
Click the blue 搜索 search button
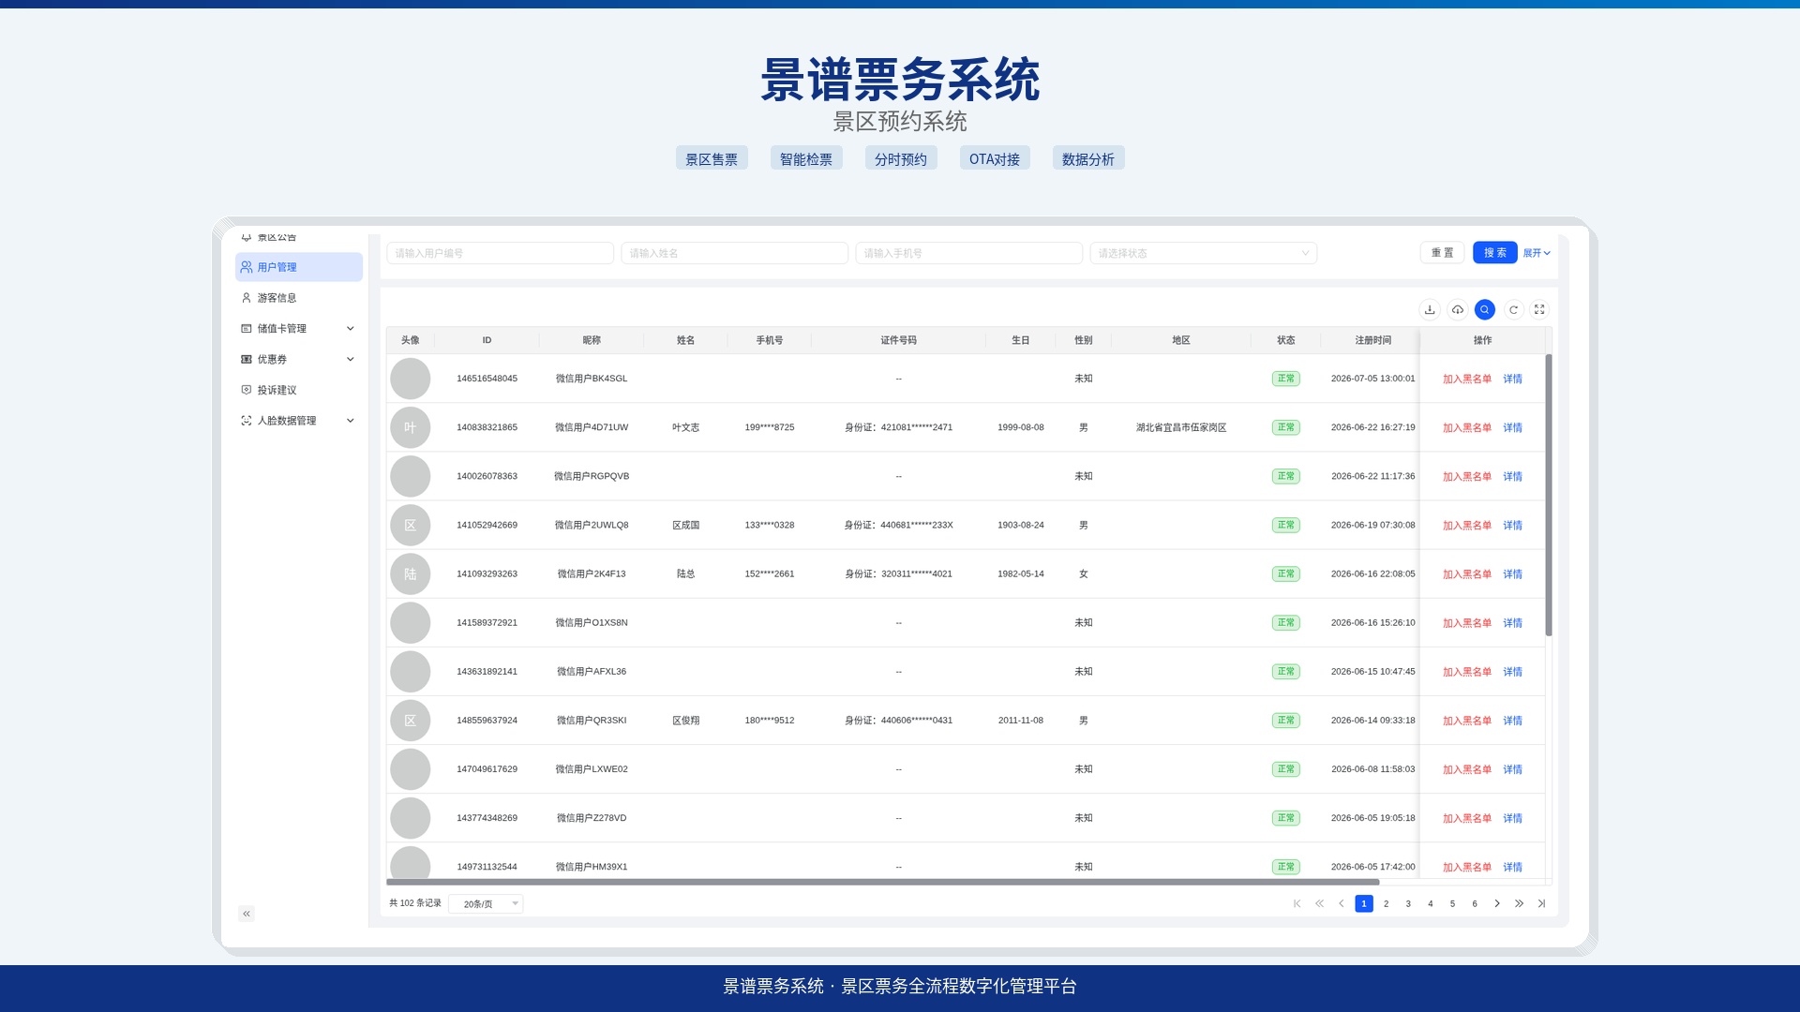point(1495,253)
